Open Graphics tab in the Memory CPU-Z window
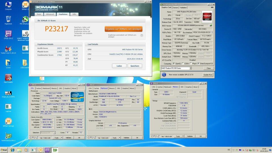Viewport: 272px width, 153px height. (x=189, y=87)
